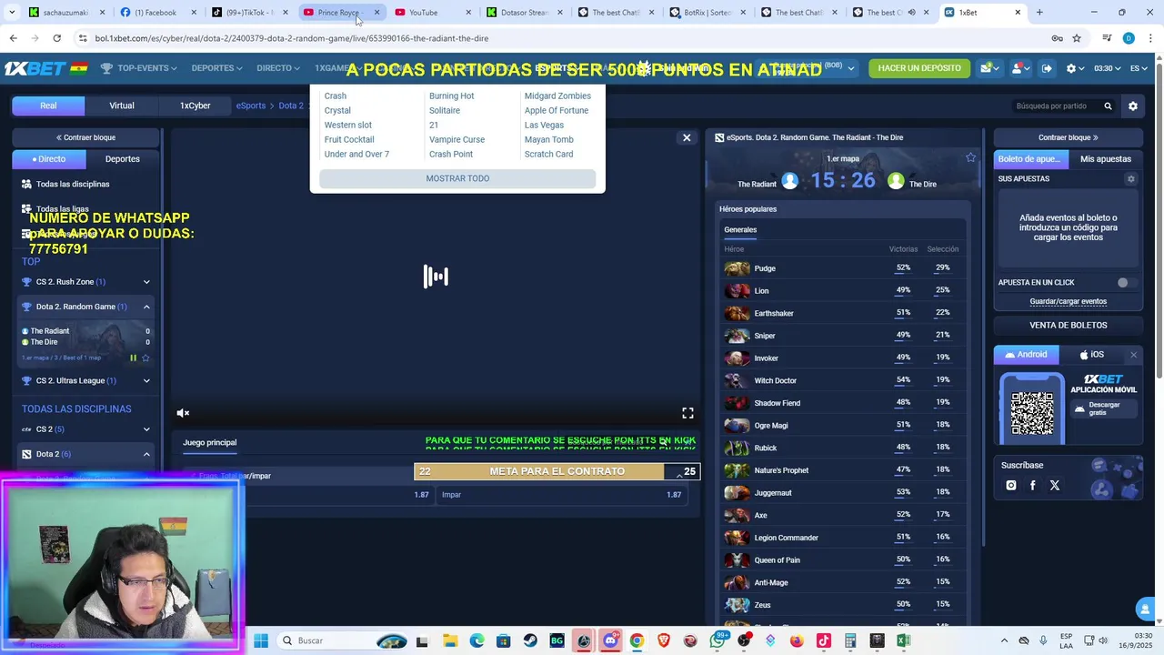Collapse the left sidebar block
Viewport: 1164px width, 655px height.
[85, 137]
